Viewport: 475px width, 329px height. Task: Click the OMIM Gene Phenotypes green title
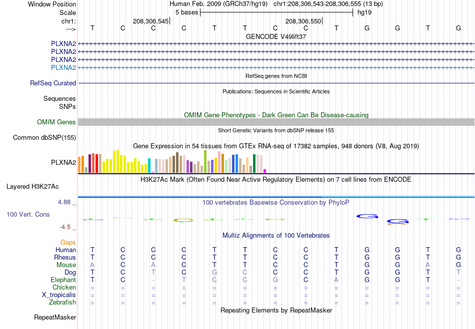pyautogui.click(x=276, y=115)
